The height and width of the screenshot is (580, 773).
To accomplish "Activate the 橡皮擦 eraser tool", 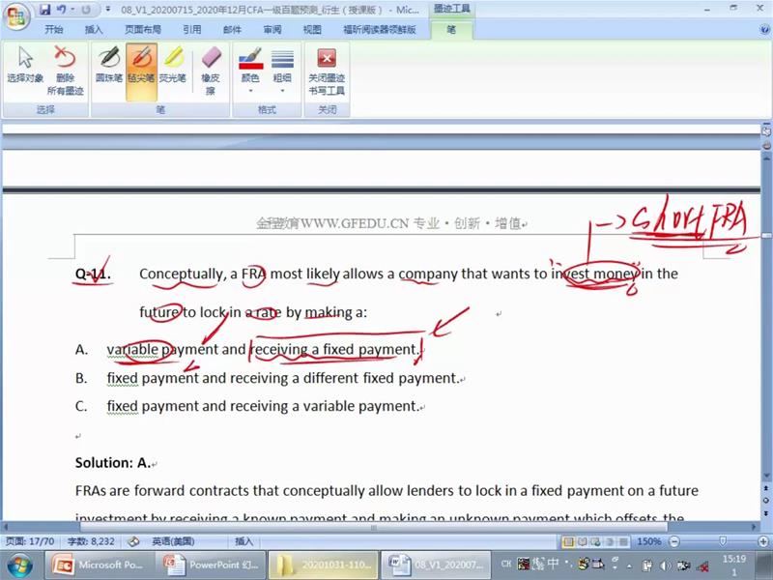I will pos(211,69).
